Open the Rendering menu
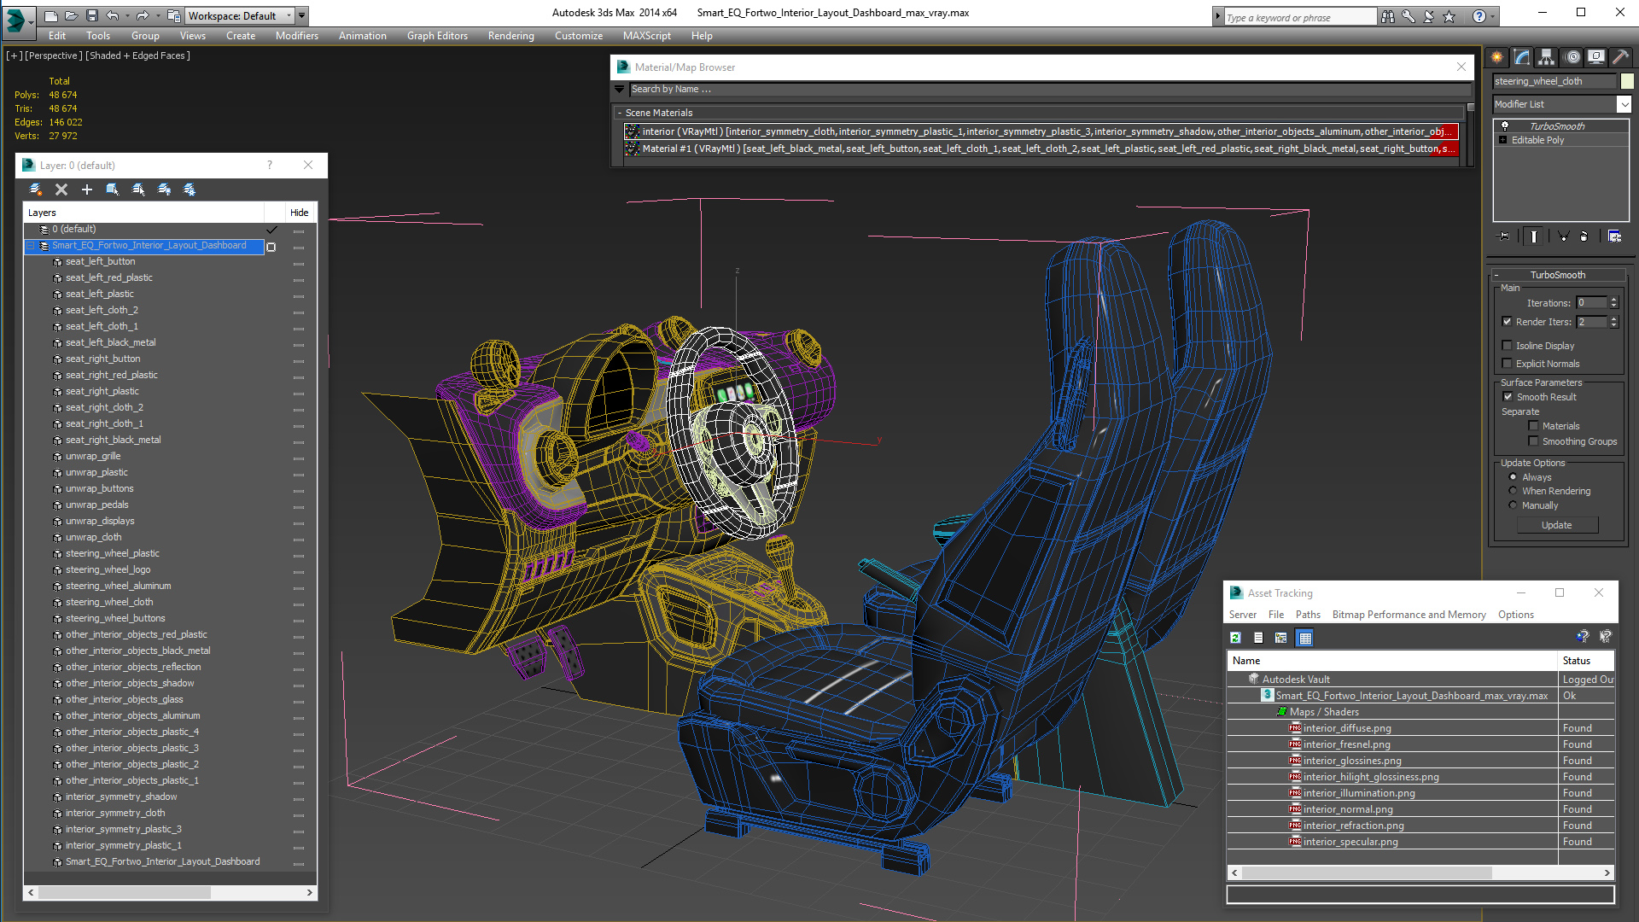1639x922 pixels. pos(510,36)
